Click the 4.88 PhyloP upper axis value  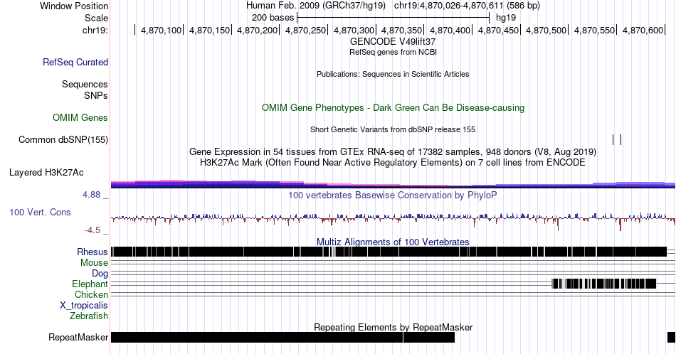pyautogui.click(x=91, y=195)
